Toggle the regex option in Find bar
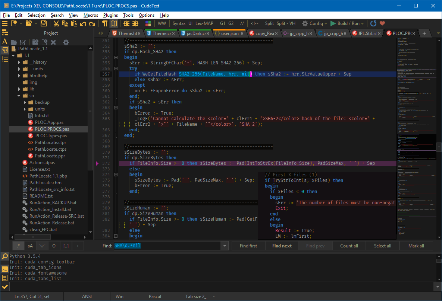Image resolution: width=442 pixels, height=301 pixels. [18, 246]
